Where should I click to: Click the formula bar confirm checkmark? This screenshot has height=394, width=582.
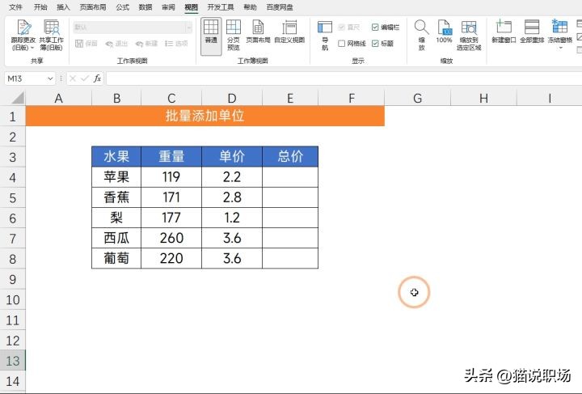85,78
